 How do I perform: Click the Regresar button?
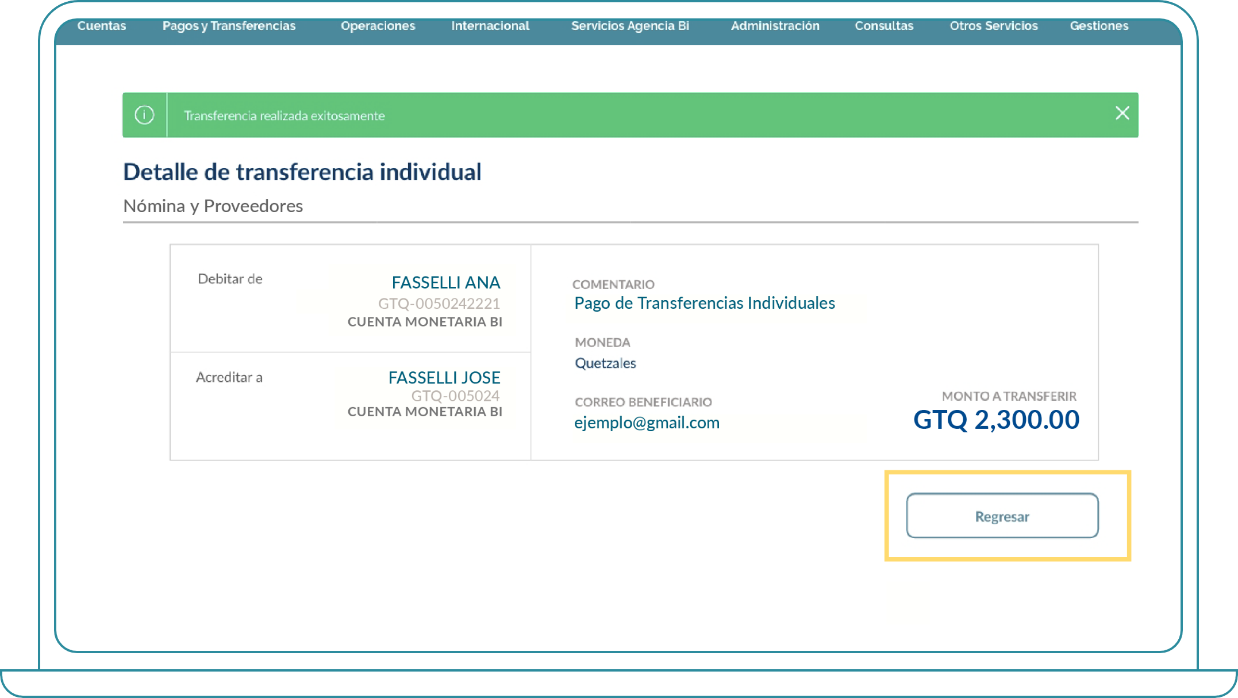1002,516
